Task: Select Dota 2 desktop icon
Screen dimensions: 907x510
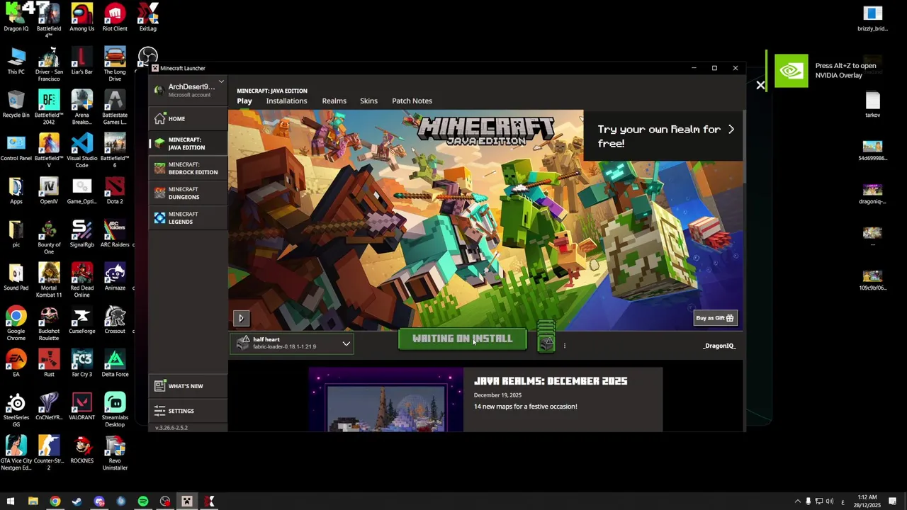Action: tap(115, 190)
